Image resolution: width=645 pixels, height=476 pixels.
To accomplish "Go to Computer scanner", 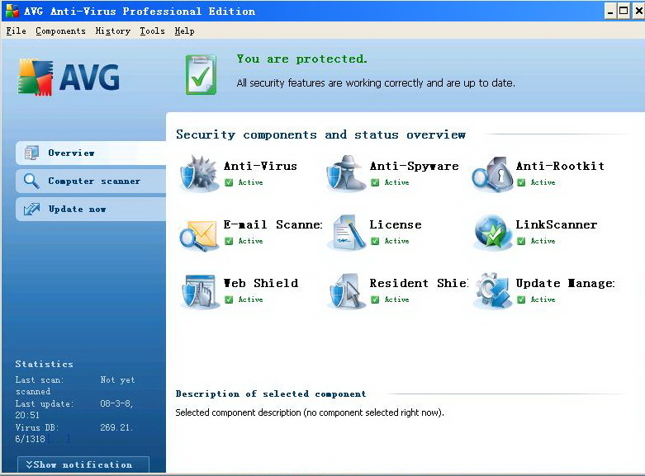I will (91, 181).
